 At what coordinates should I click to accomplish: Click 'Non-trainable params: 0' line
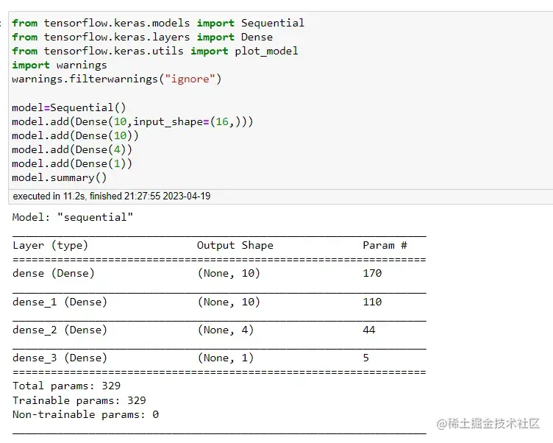click(85, 414)
